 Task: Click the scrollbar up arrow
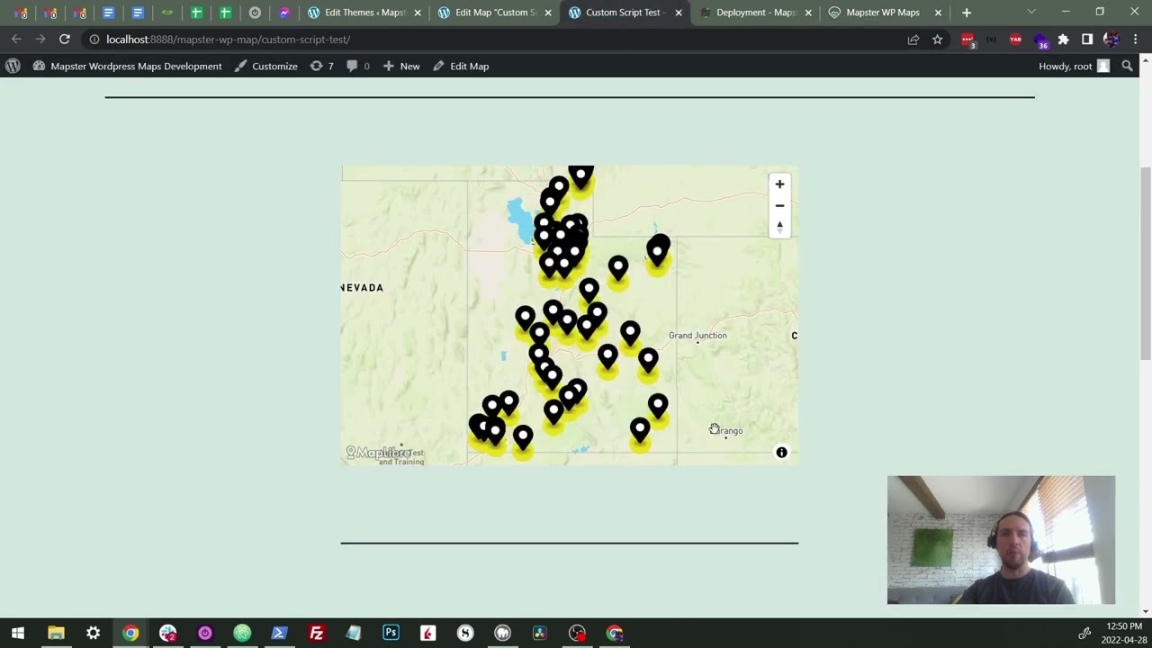(1146, 60)
